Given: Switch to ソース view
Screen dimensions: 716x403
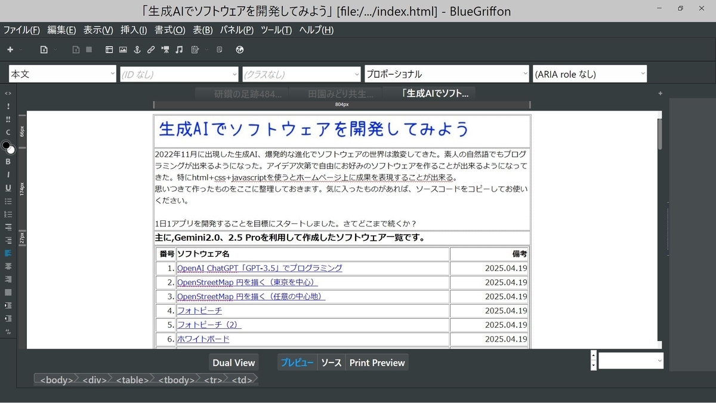Looking at the screenshot, I should 331,362.
